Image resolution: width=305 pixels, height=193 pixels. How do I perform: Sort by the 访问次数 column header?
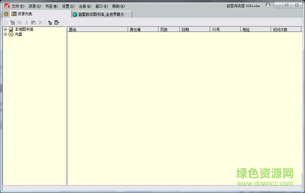(286, 29)
